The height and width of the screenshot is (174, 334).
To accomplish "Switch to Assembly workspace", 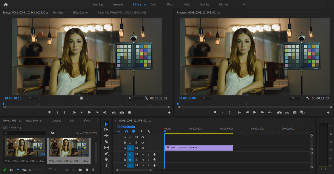I will coord(118,4).
